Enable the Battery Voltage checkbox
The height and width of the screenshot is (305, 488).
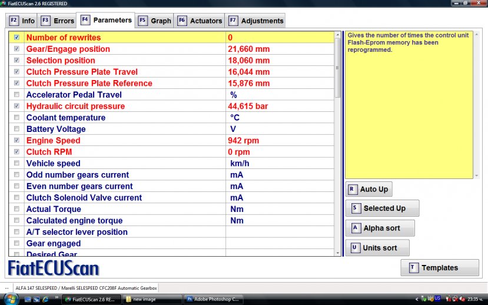(16, 129)
